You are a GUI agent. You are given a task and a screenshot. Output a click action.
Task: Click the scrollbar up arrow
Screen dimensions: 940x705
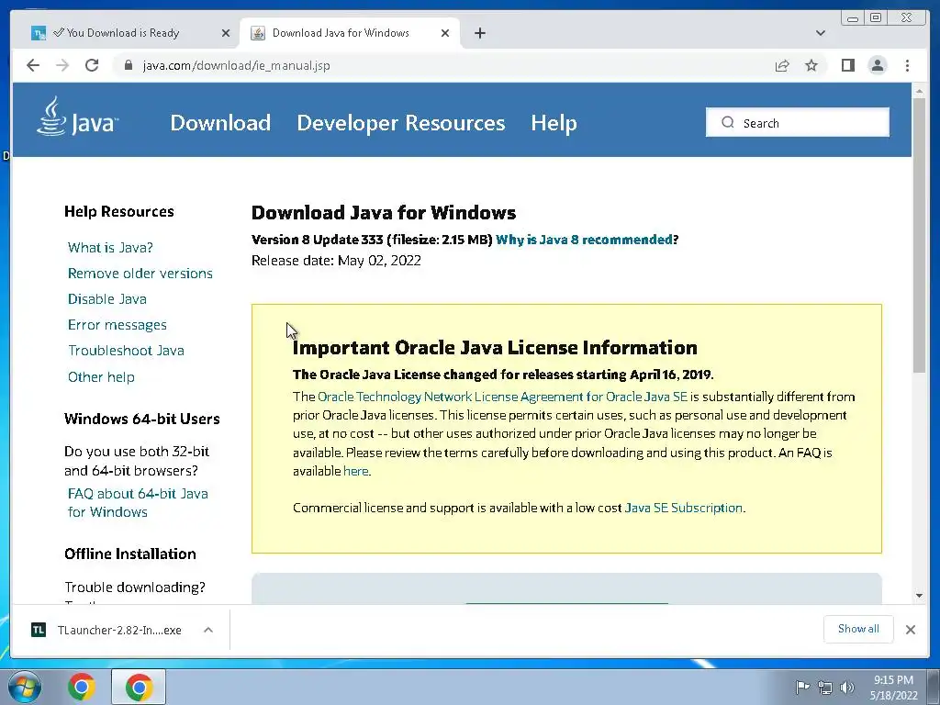919,91
